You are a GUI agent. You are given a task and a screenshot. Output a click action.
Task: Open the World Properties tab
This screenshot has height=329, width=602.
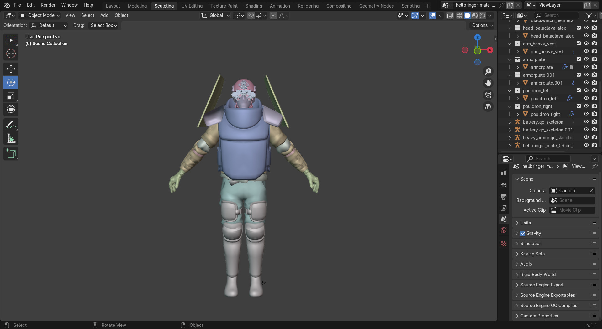(x=504, y=230)
